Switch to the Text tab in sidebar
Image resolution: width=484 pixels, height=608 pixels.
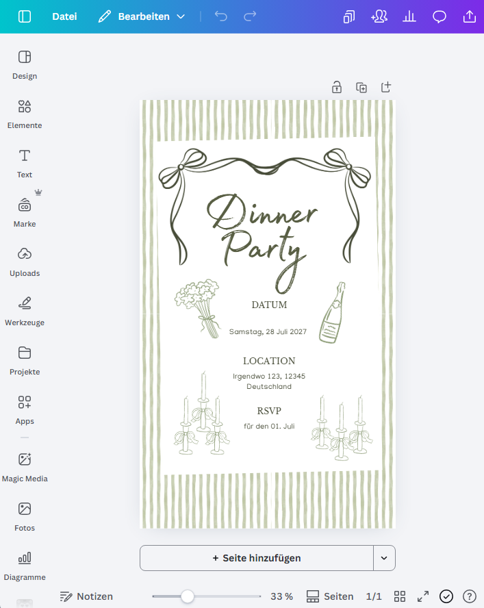tap(25, 163)
